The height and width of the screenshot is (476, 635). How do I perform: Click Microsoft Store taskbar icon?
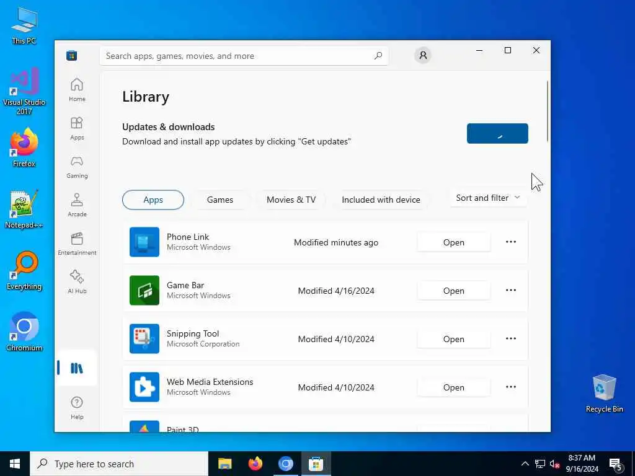(316, 464)
